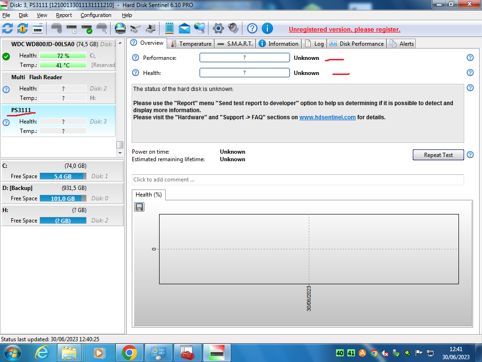Screen dimensions: 482x362
Task: Open the Disk menu
Action: (24, 15)
